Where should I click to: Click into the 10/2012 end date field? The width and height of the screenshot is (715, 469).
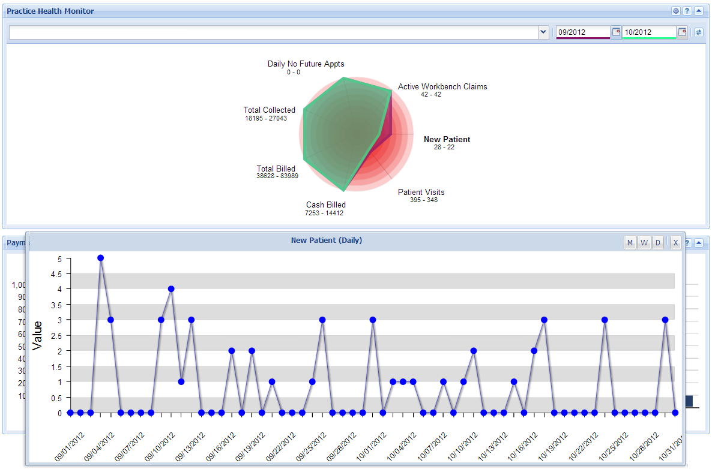coord(649,32)
